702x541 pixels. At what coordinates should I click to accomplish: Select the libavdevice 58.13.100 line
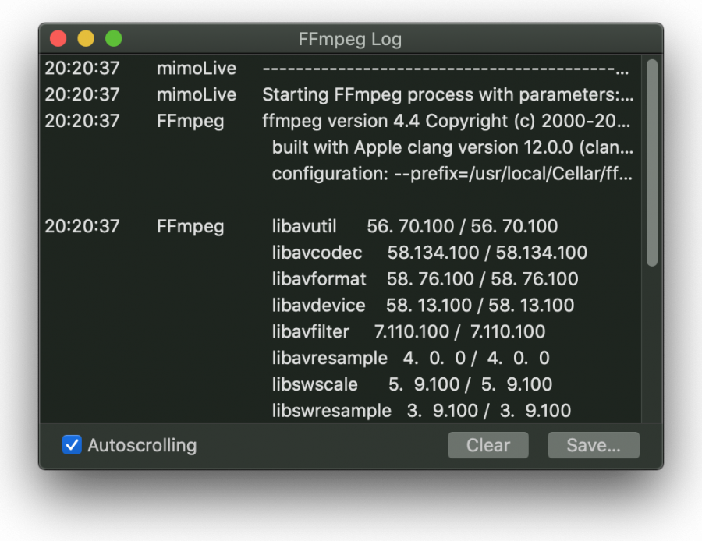click(423, 305)
